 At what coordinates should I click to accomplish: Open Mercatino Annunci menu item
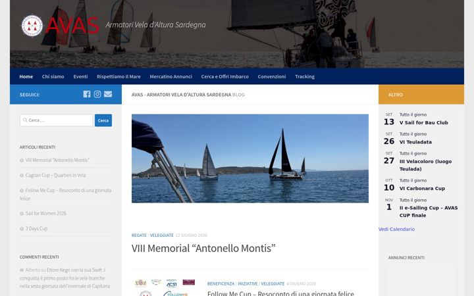(171, 76)
